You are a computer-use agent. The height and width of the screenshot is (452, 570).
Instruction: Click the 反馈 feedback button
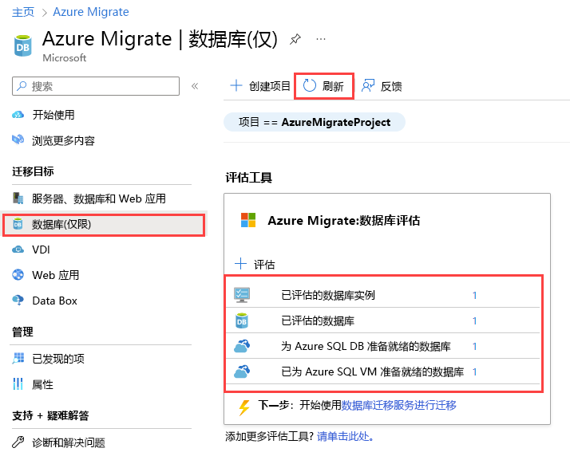382,86
